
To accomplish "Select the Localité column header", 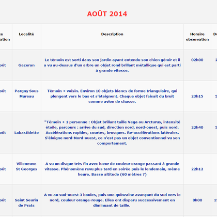I will tap(26, 34).
